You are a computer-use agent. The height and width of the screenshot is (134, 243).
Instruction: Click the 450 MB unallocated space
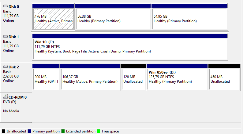coord(224,79)
